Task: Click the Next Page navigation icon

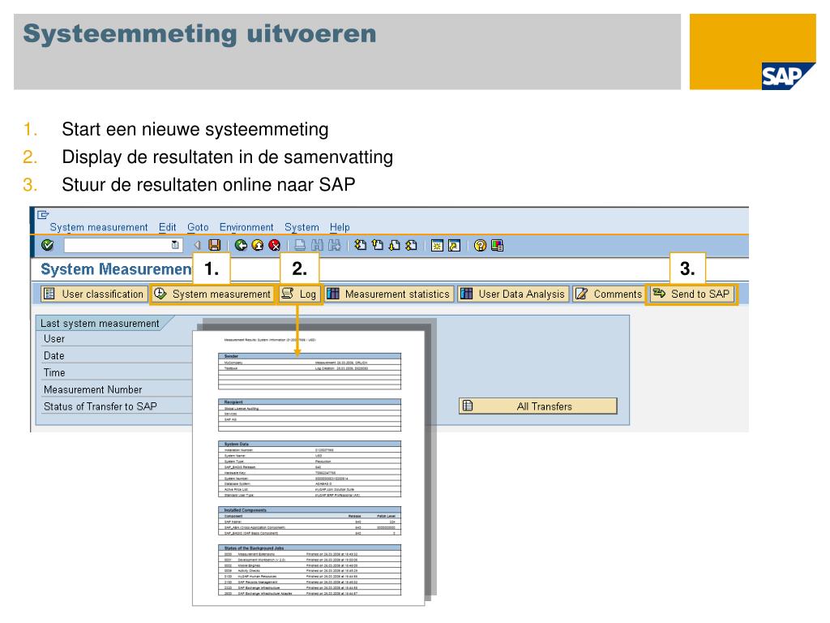Action: [395, 245]
